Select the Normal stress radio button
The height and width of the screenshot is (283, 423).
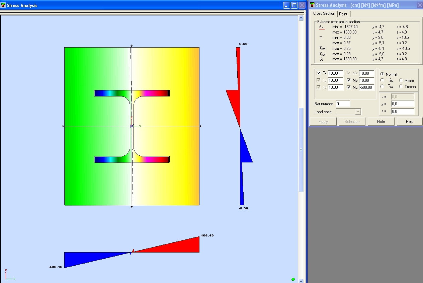(x=382, y=74)
